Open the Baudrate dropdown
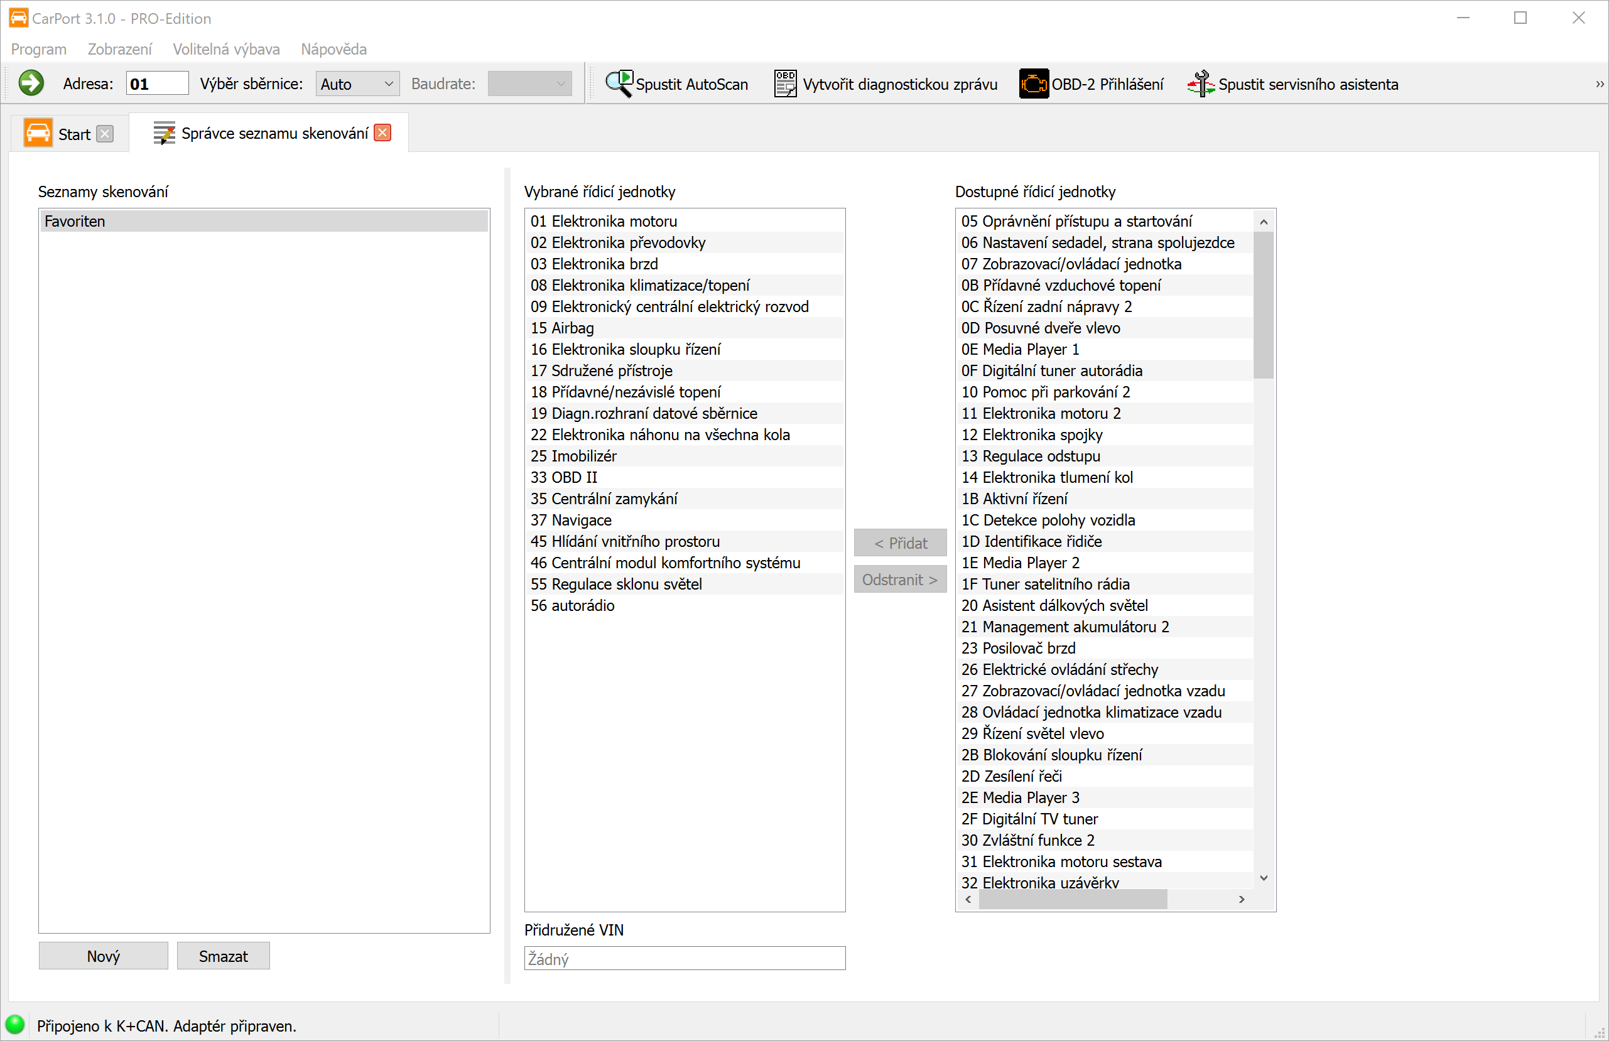1609x1041 pixels. point(529,84)
